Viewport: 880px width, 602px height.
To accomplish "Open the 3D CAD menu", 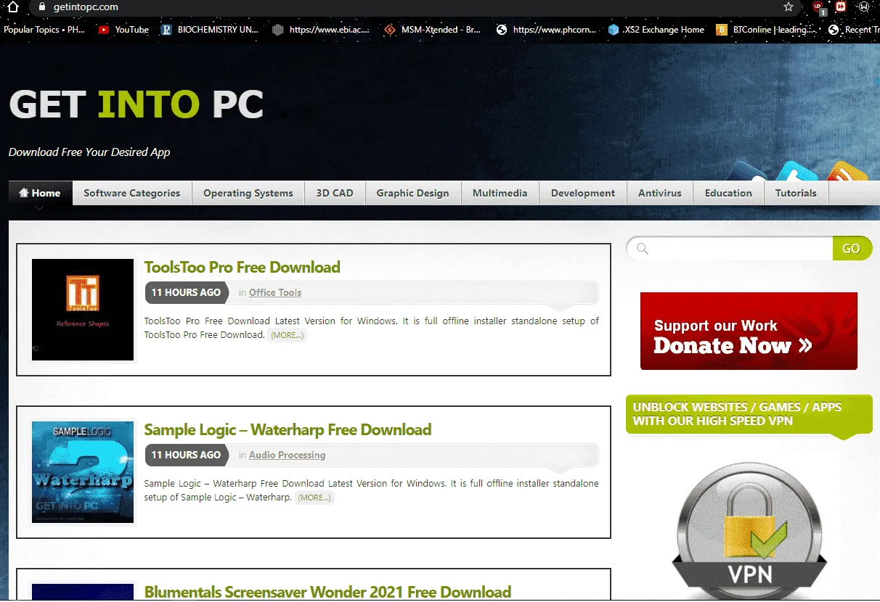I will tap(335, 193).
